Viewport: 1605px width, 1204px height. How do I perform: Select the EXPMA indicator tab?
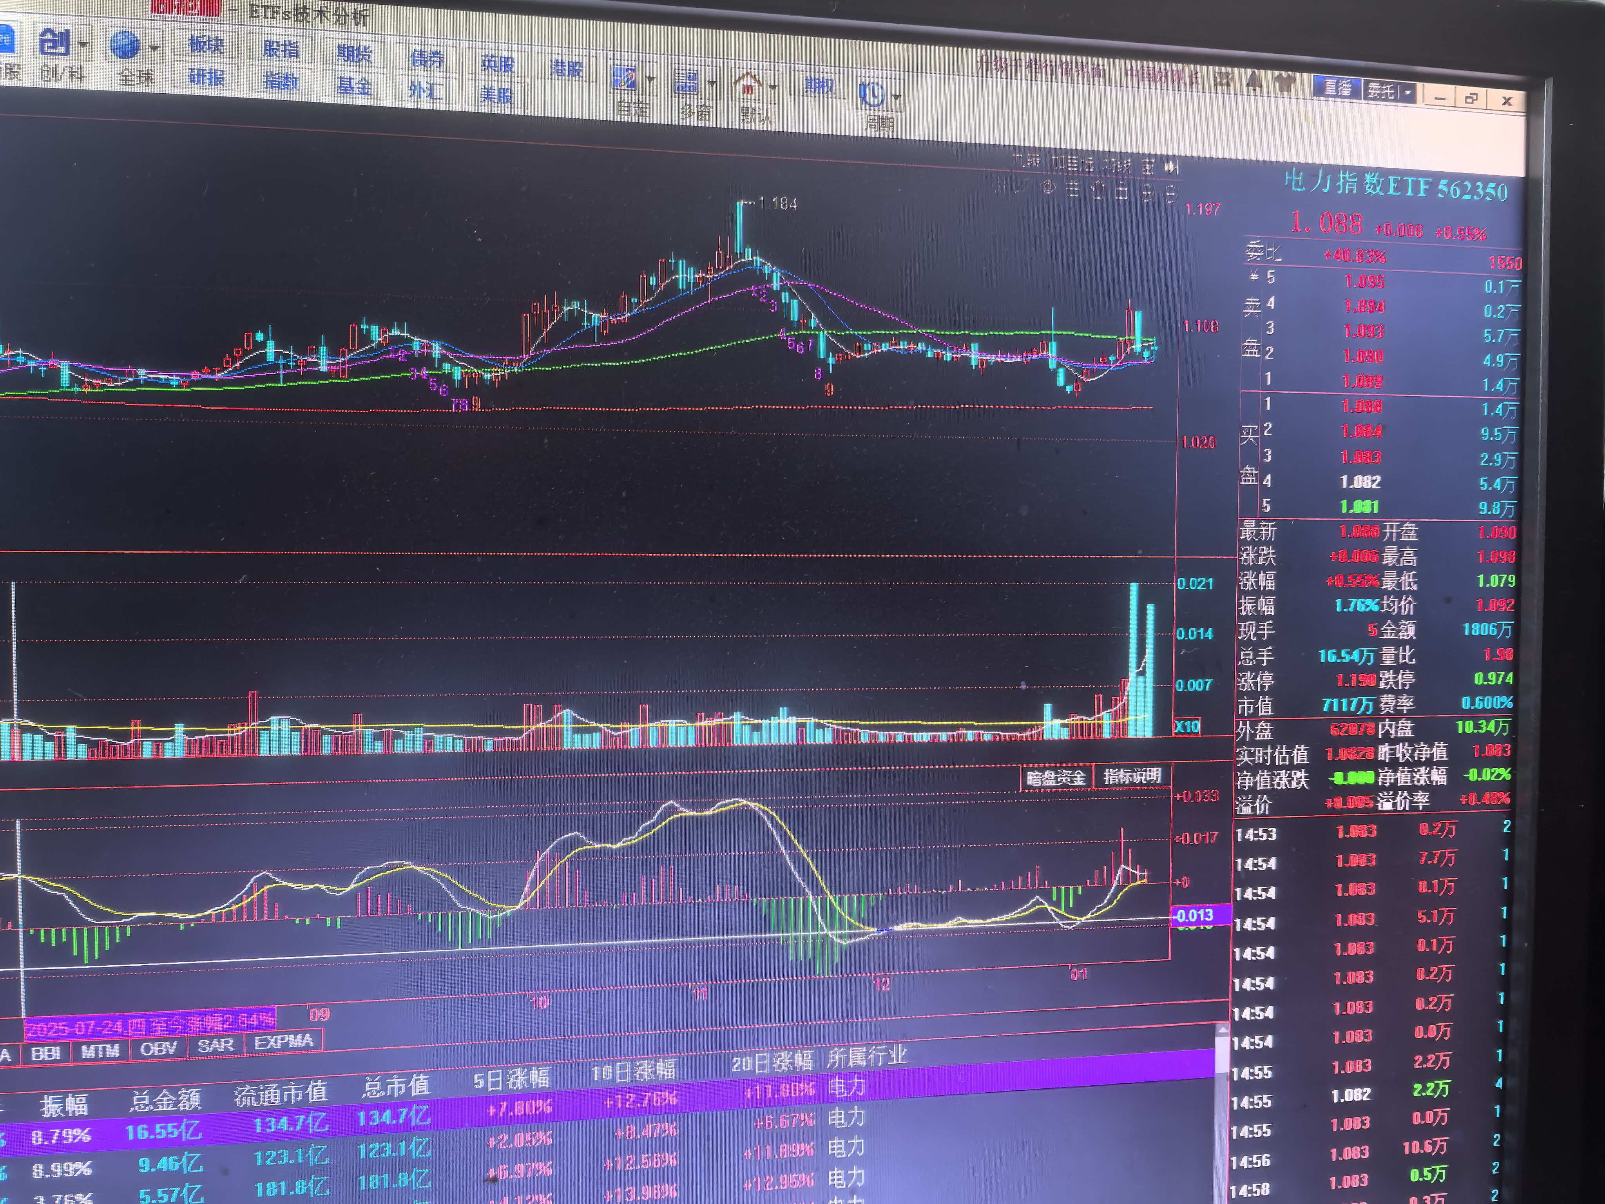tap(283, 1042)
